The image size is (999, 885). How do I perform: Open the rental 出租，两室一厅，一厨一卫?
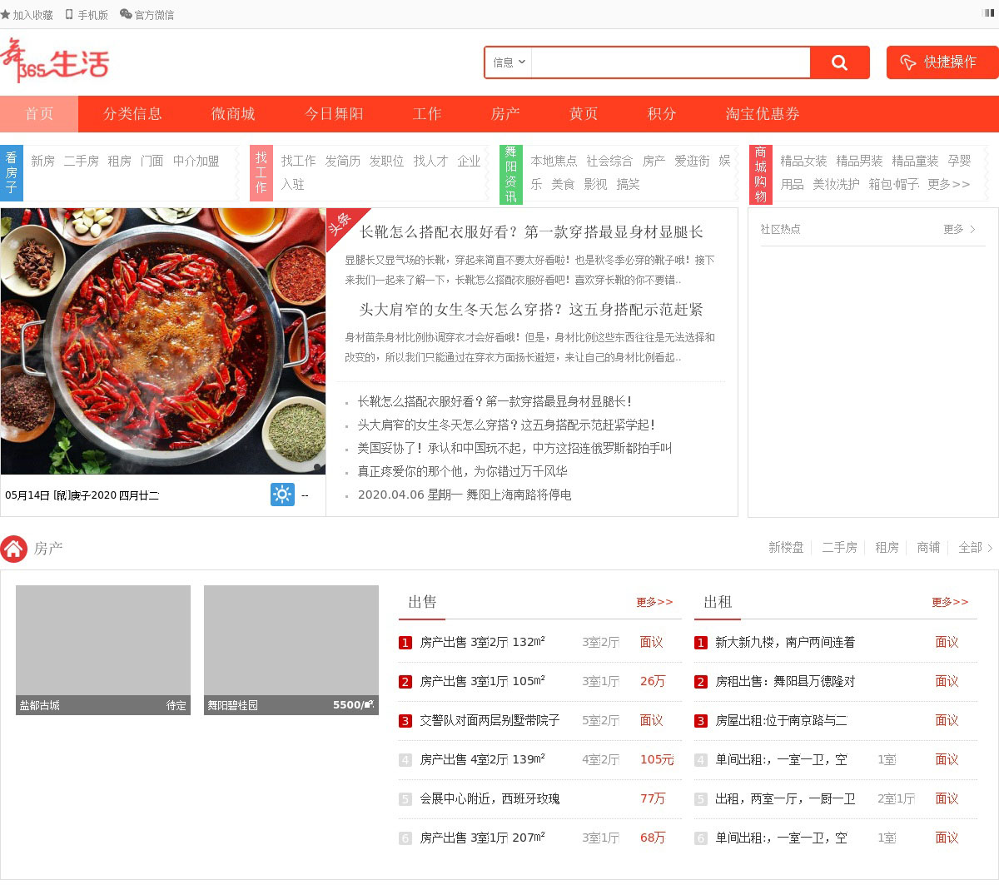pos(785,798)
